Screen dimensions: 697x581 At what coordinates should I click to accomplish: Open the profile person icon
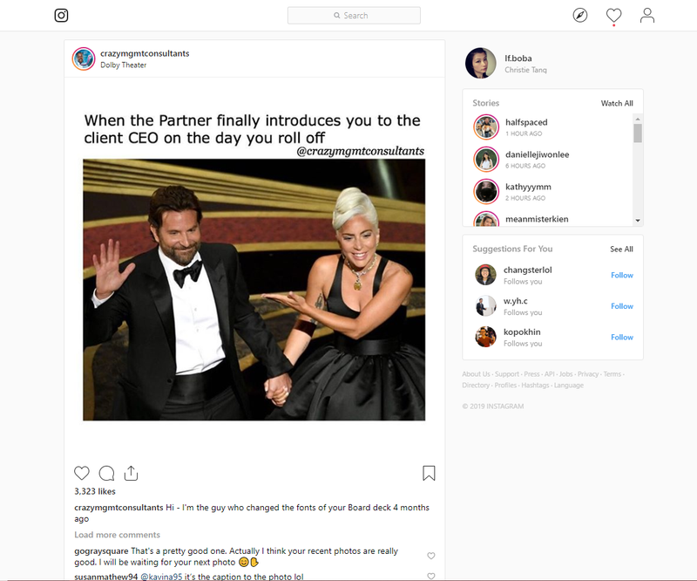click(647, 16)
